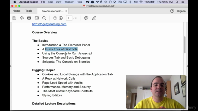Screen dimensions: 198x111
Task: Switch to the Home tab
Action: pyautogui.click(x=16, y=11)
